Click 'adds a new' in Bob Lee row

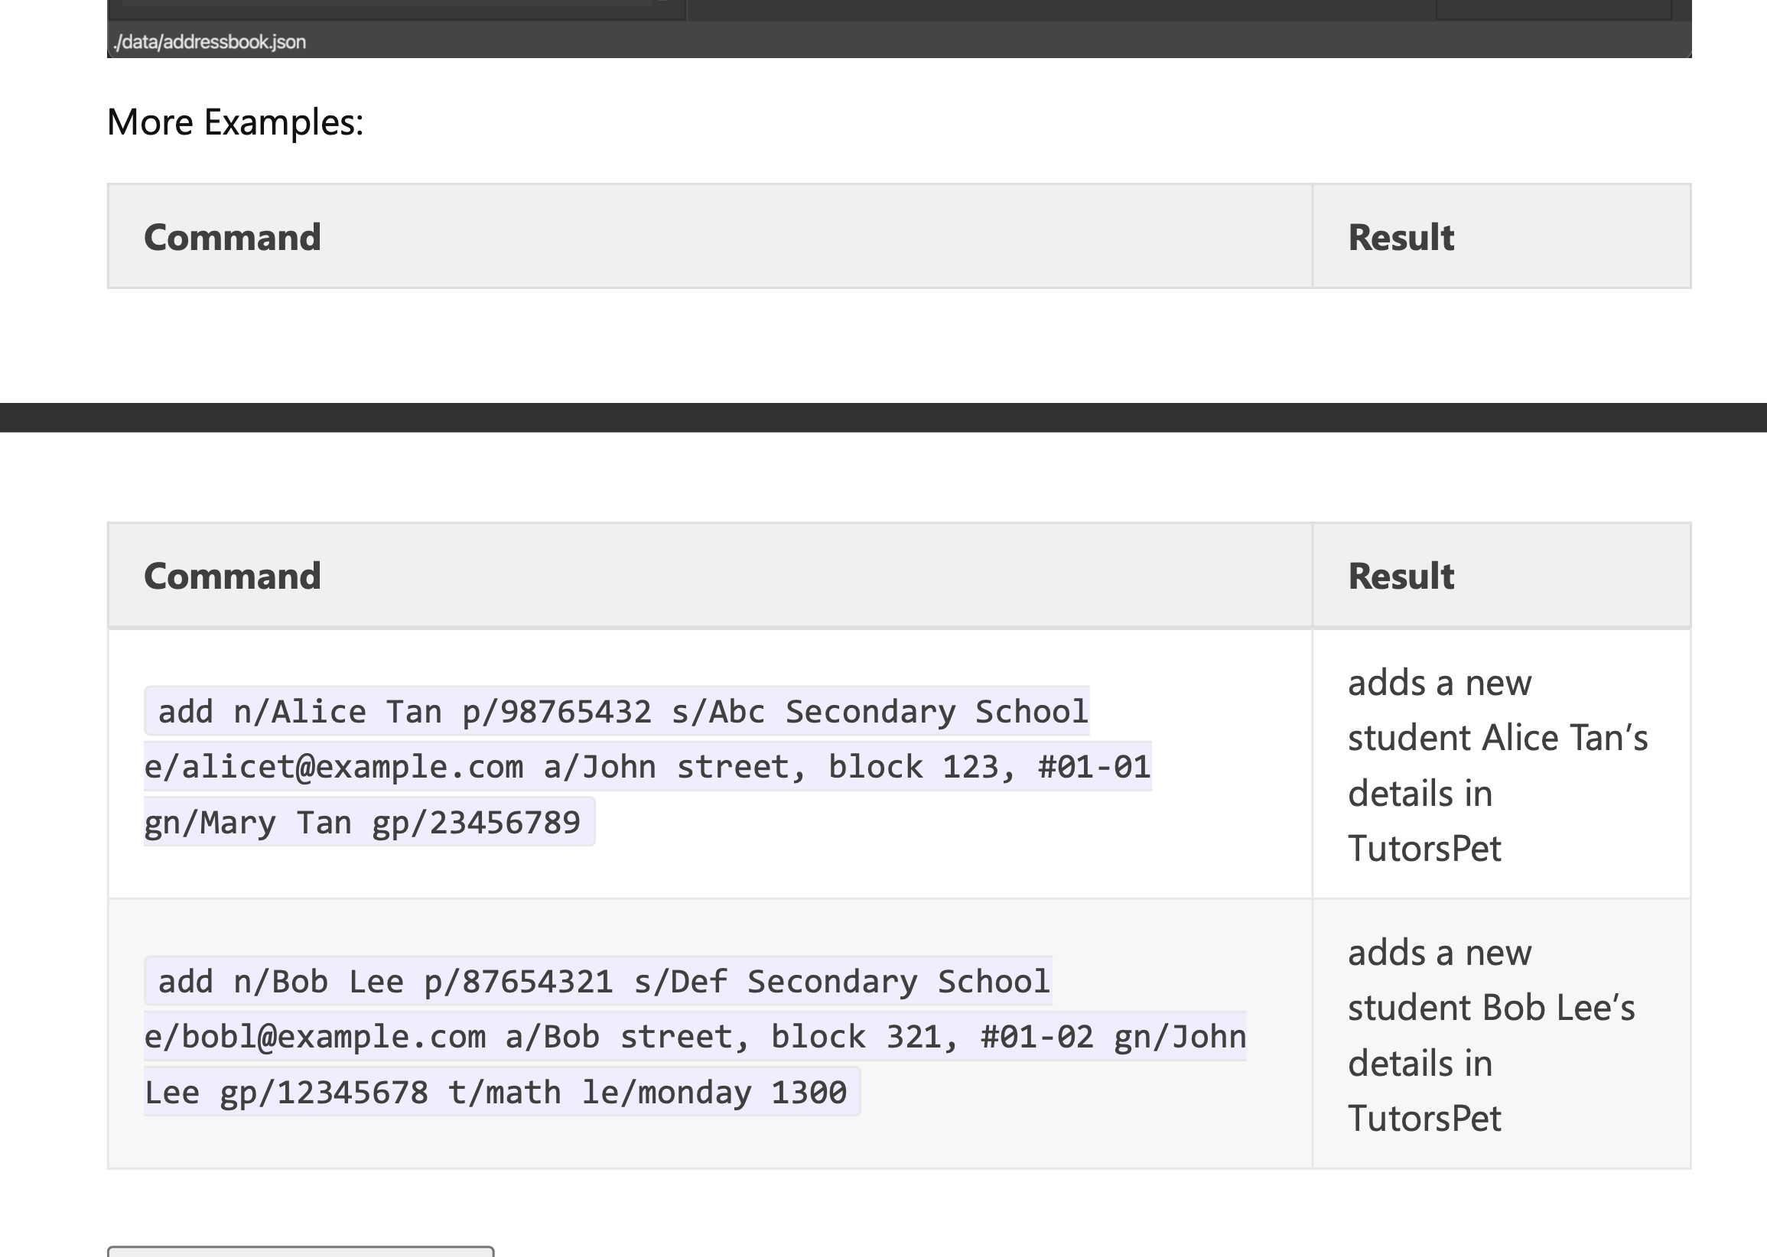tap(1439, 953)
